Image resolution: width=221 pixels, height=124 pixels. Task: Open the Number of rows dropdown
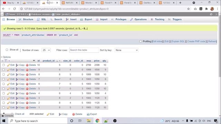46,50
